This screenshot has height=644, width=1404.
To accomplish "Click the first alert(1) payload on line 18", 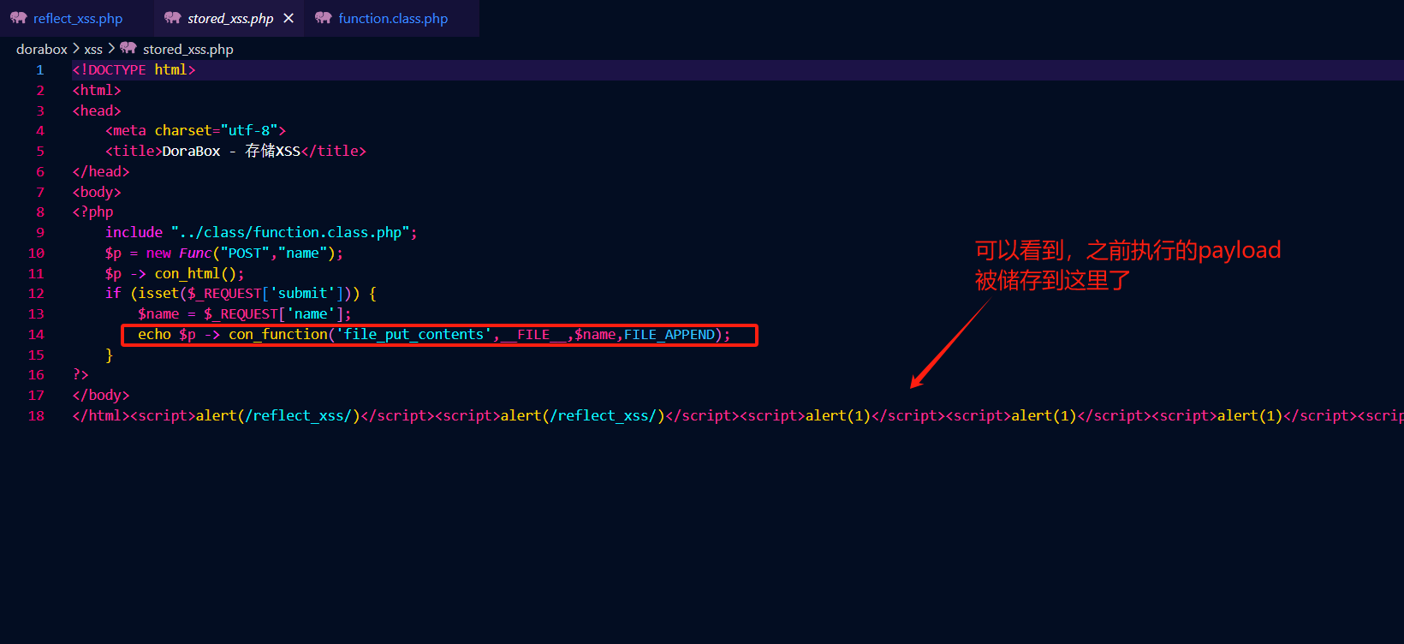I will point(838,416).
